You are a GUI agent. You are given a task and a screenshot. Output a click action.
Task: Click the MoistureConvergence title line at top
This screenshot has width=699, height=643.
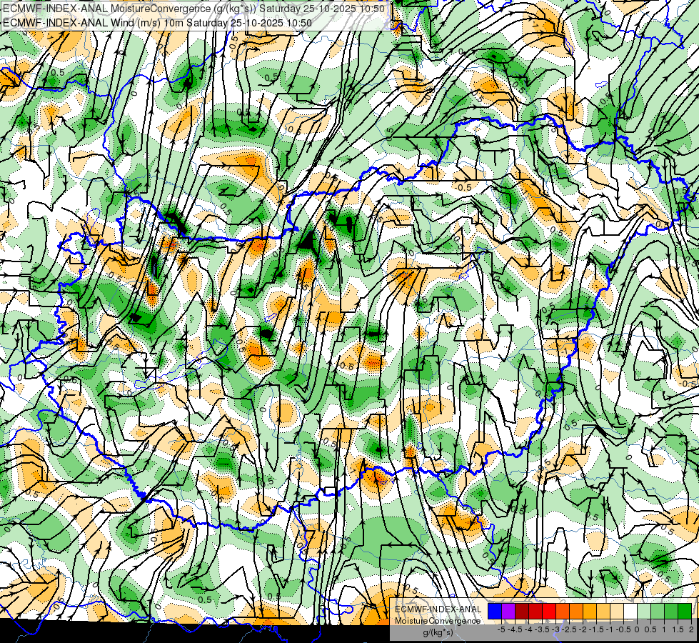tap(194, 9)
